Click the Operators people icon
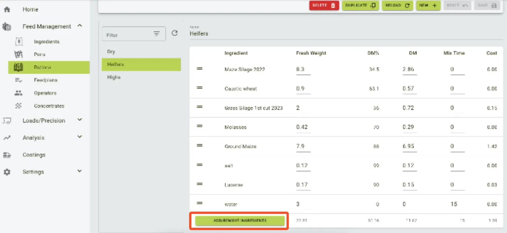 tap(18, 93)
